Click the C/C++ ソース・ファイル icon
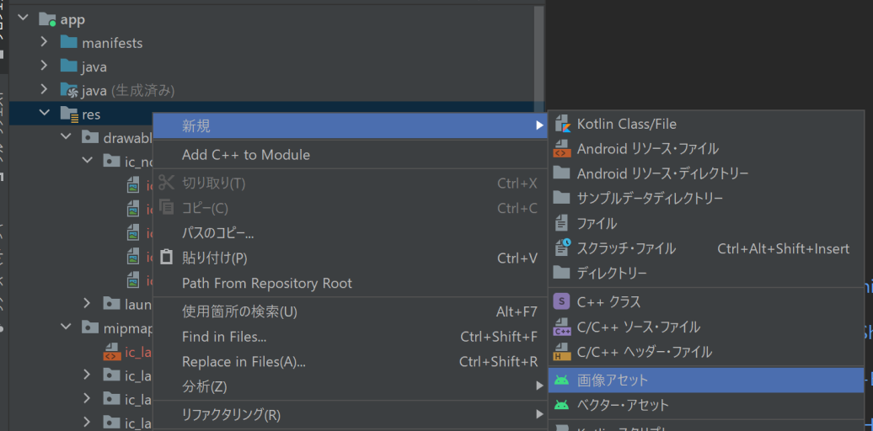The height and width of the screenshot is (431, 873). coord(561,327)
